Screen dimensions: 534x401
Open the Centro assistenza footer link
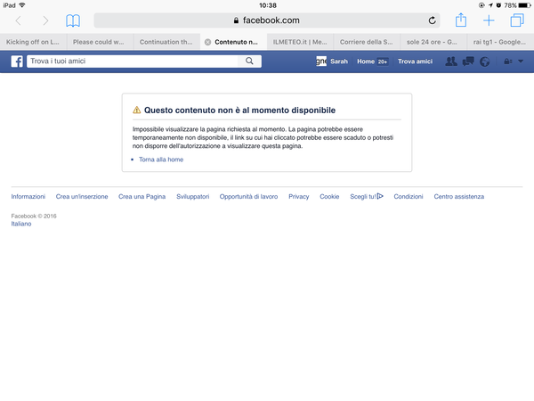458,196
